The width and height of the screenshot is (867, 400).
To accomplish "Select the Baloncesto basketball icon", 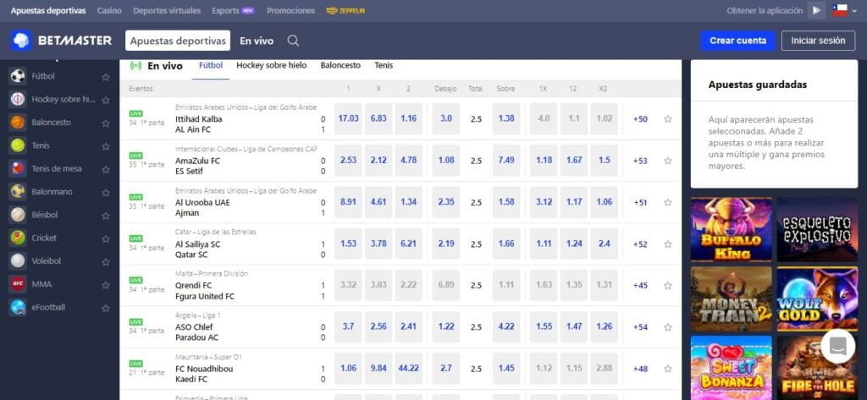I will coord(18,123).
